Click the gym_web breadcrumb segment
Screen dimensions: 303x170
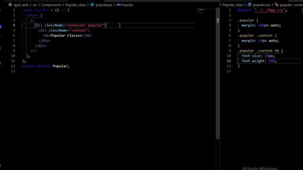(21, 5)
